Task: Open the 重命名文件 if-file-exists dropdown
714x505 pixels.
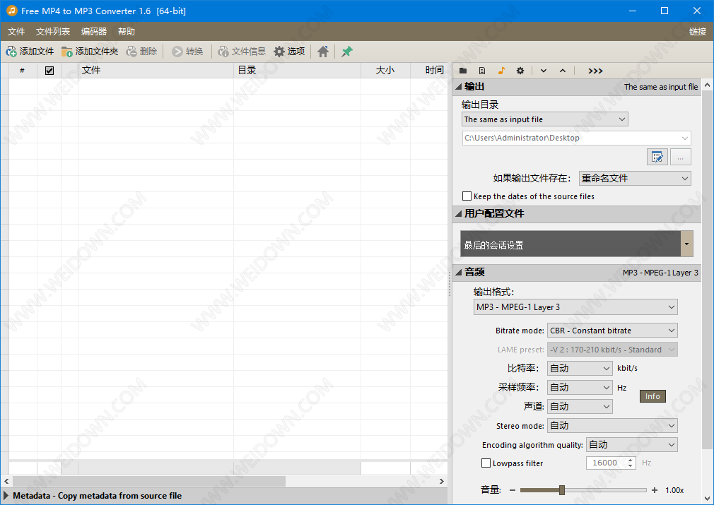Action: [x=635, y=179]
